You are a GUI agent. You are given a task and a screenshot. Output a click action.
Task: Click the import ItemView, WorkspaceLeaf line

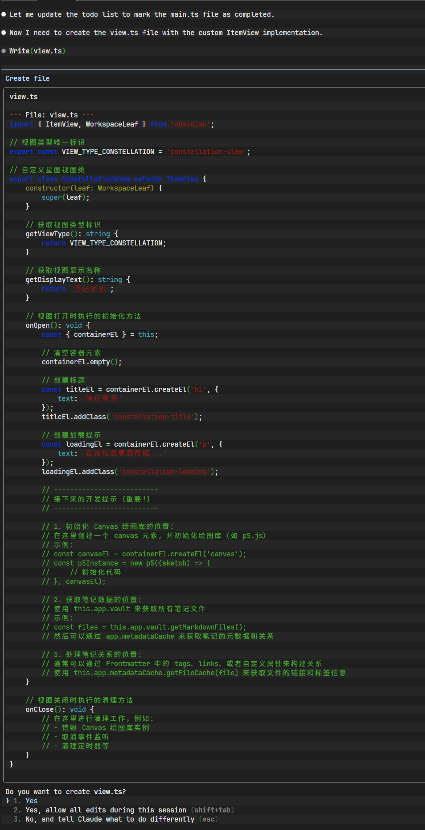pos(112,124)
